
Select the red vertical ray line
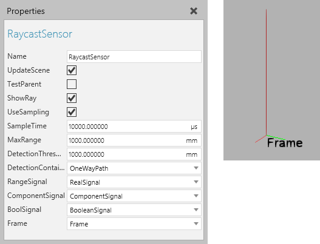click(266, 72)
